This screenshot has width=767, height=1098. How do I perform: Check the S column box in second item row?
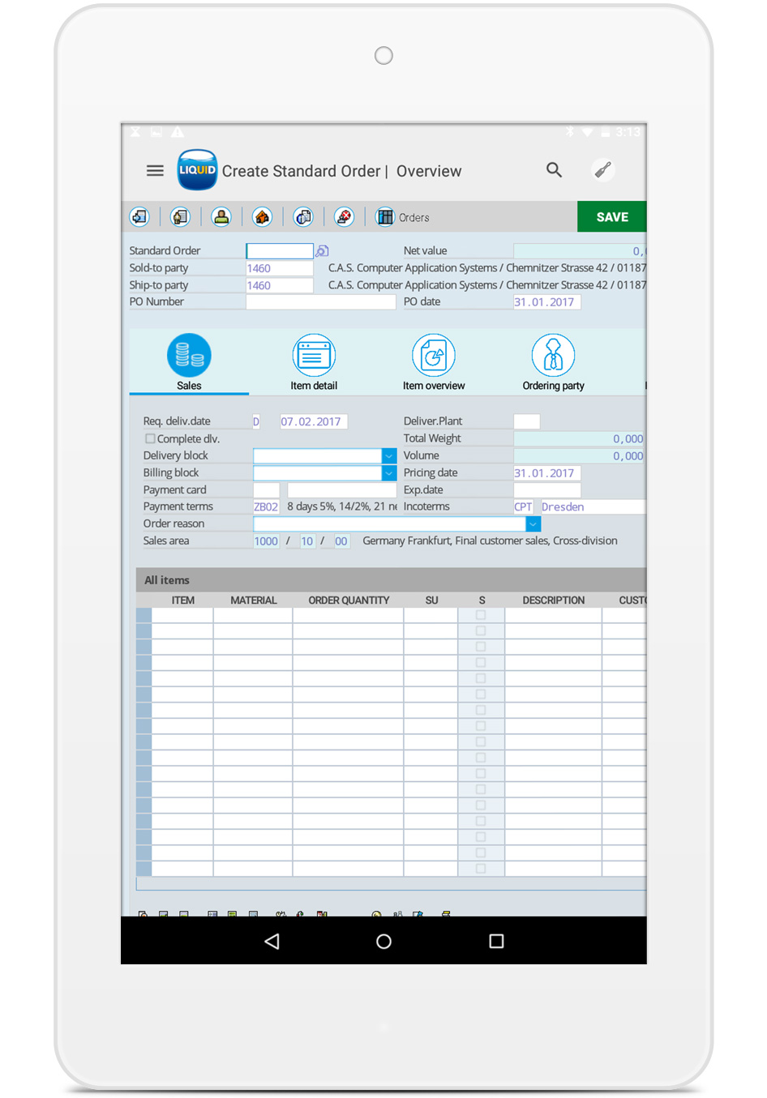pyautogui.click(x=481, y=631)
